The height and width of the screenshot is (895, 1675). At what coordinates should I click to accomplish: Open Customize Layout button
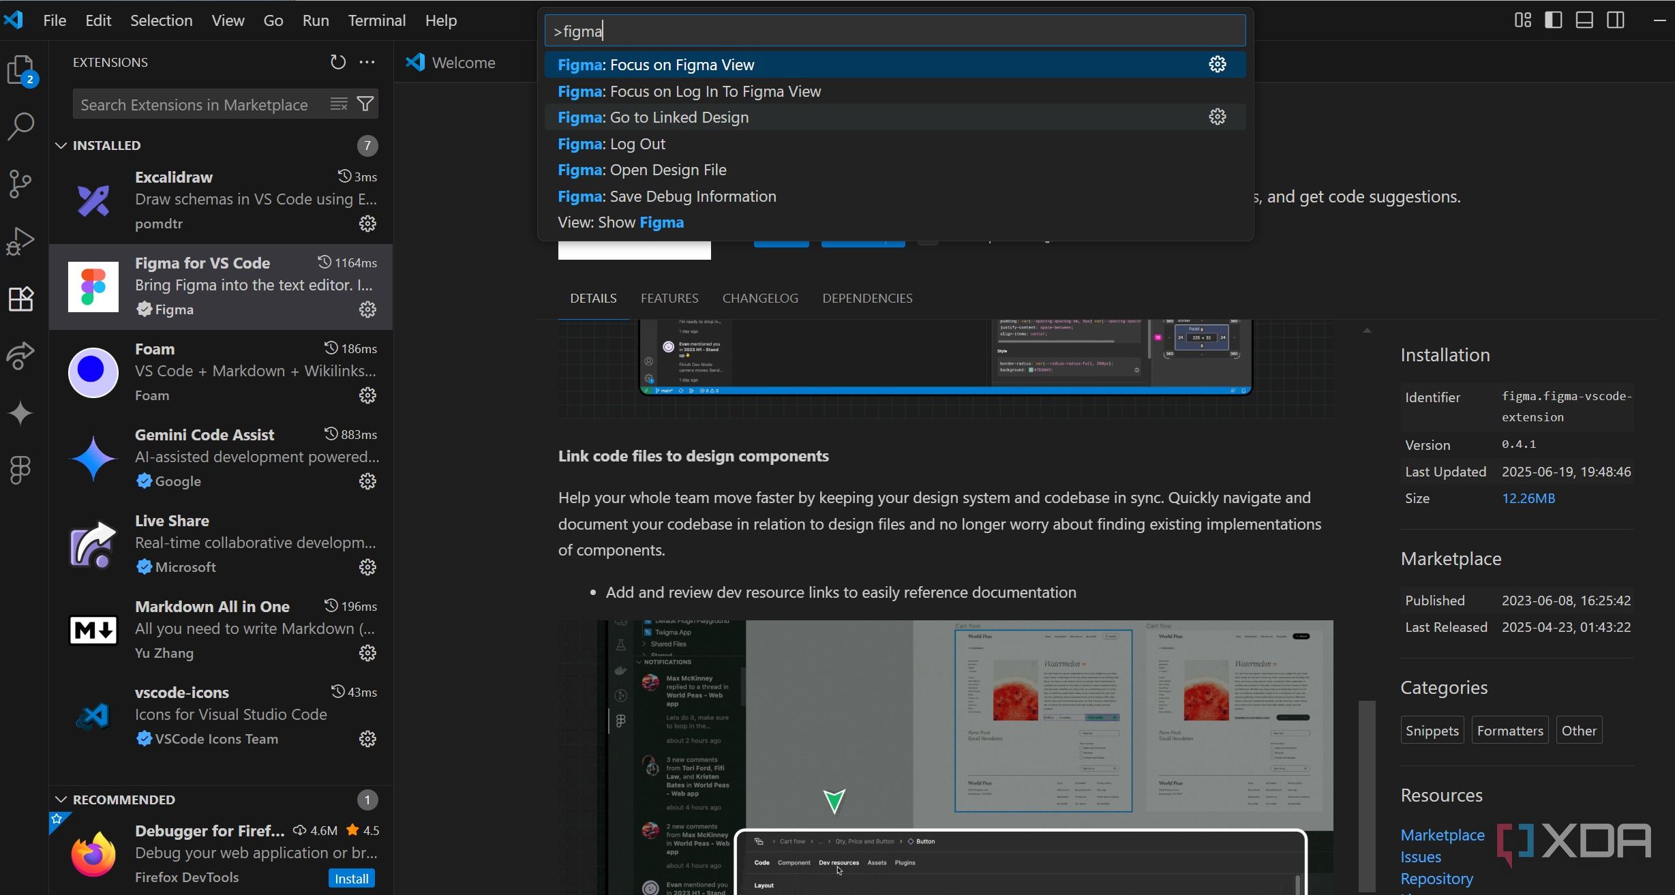click(x=1523, y=20)
